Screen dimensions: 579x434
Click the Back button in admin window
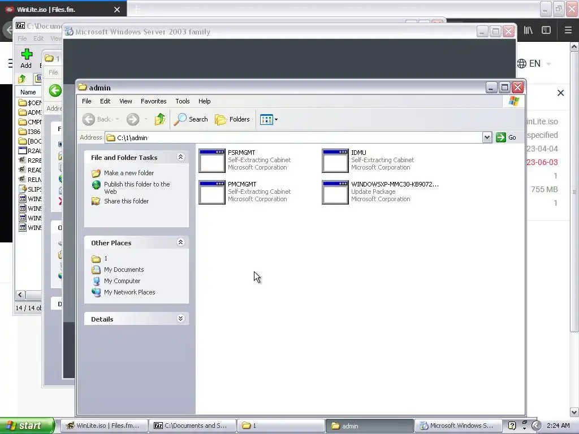(96, 119)
